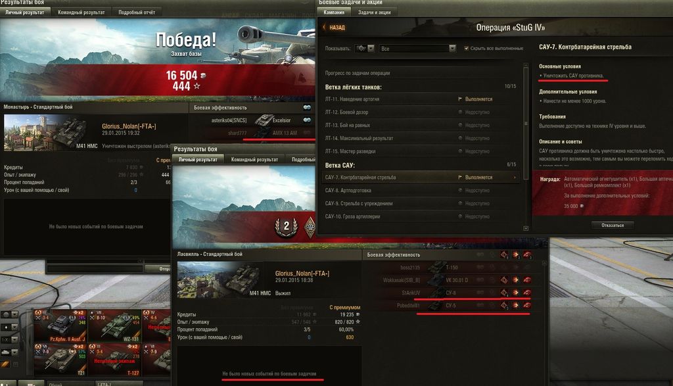
Task: Click the 'Отказаться' button
Action: (613, 225)
